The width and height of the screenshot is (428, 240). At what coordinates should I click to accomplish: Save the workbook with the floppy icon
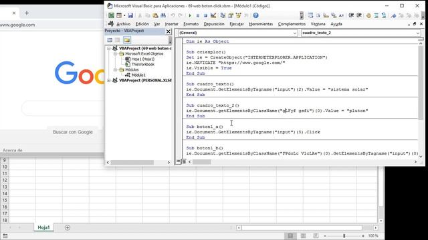click(130, 15)
